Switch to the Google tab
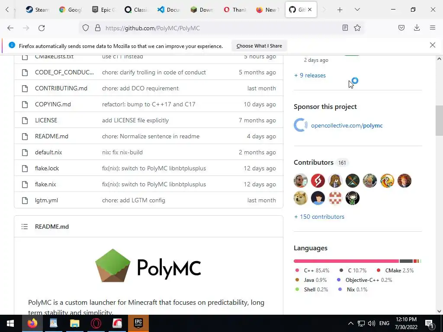The height and width of the screenshot is (332, 443). 70,10
